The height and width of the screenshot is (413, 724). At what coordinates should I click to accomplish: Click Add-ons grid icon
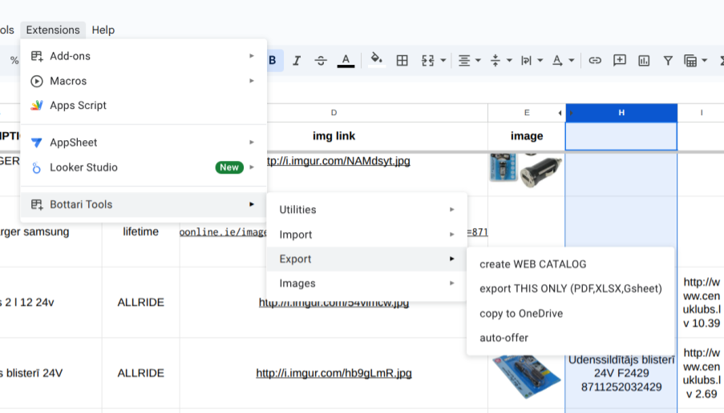(x=36, y=56)
